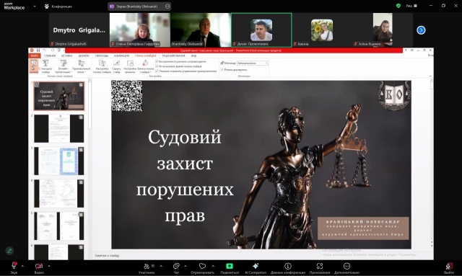This screenshot has width=462, height=276.
Task: Expand audio options arrow next to microphone
Action: [x=22, y=266]
